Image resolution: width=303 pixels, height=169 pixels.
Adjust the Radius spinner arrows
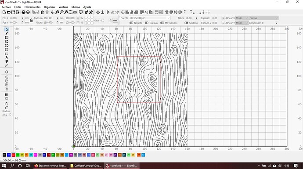point(11,114)
